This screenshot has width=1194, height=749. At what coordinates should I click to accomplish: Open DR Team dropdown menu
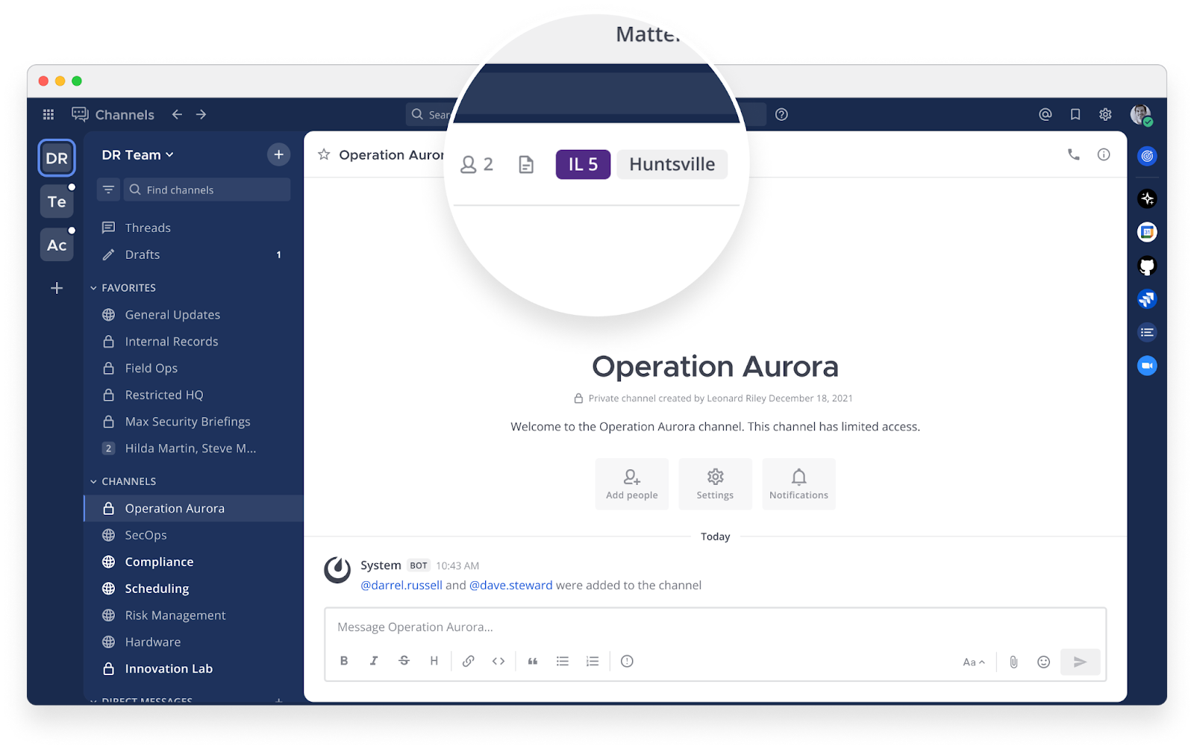pos(137,154)
